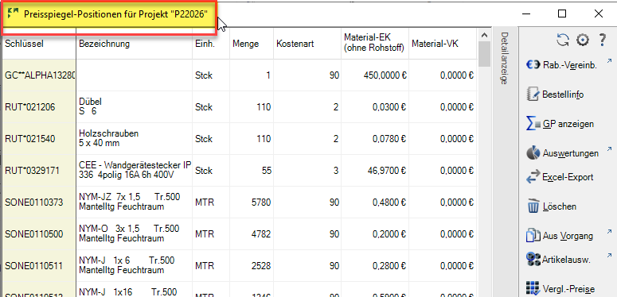Click price cell 0,4800 €

coord(375,202)
